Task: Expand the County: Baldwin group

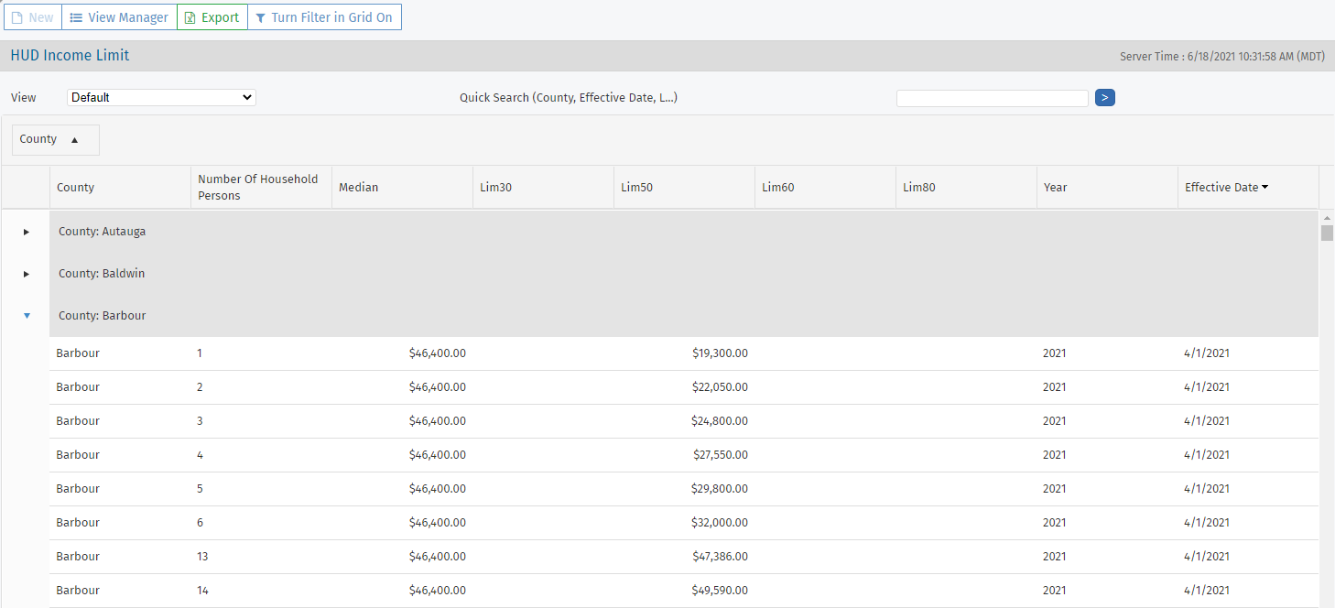Action: (27, 274)
